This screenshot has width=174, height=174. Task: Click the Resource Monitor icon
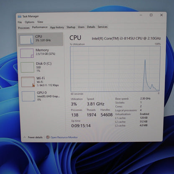tap(48, 137)
